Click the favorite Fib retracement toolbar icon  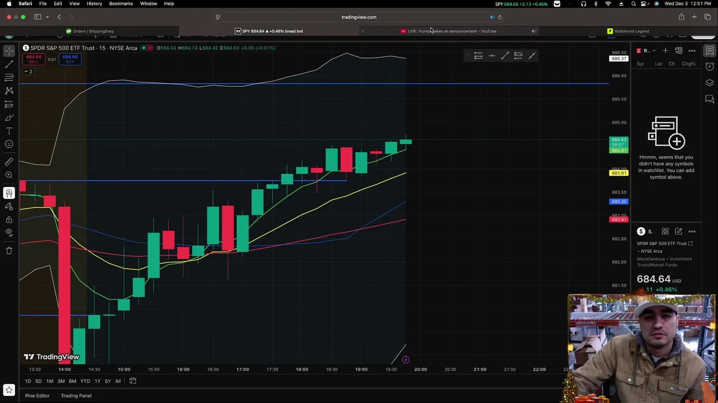478,55
